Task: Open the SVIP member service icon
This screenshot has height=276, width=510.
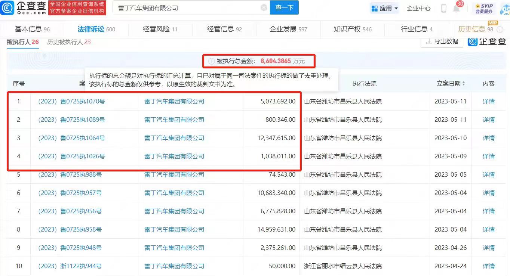Action: click(x=484, y=8)
